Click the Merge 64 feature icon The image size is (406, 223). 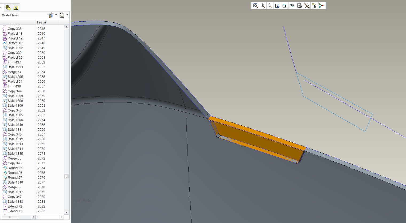pyautogui.click(x=5, y=72)
